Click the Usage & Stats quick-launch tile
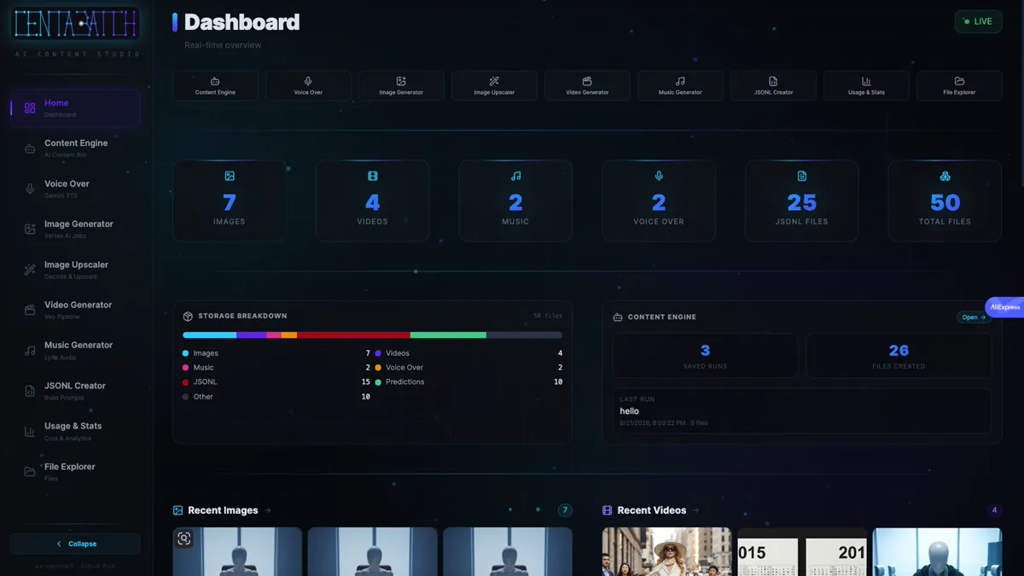Screen dimensions: 1024x576 (866, 85)
